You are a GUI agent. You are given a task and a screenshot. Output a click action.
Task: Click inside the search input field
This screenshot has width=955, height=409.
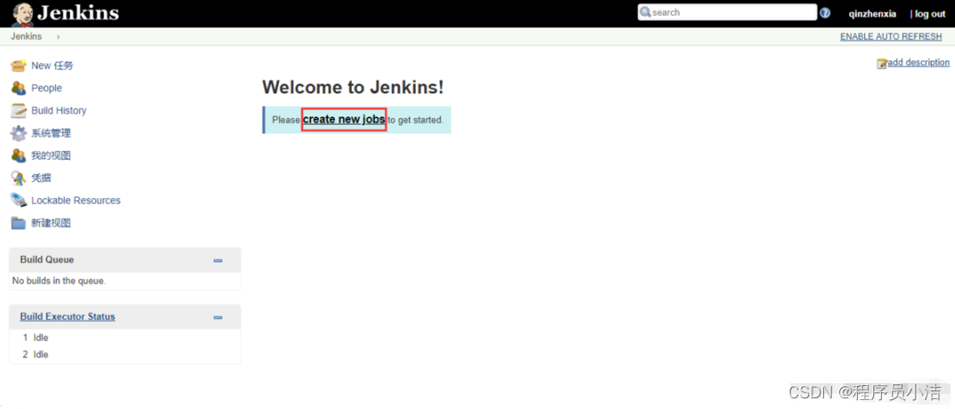[727, 12]
